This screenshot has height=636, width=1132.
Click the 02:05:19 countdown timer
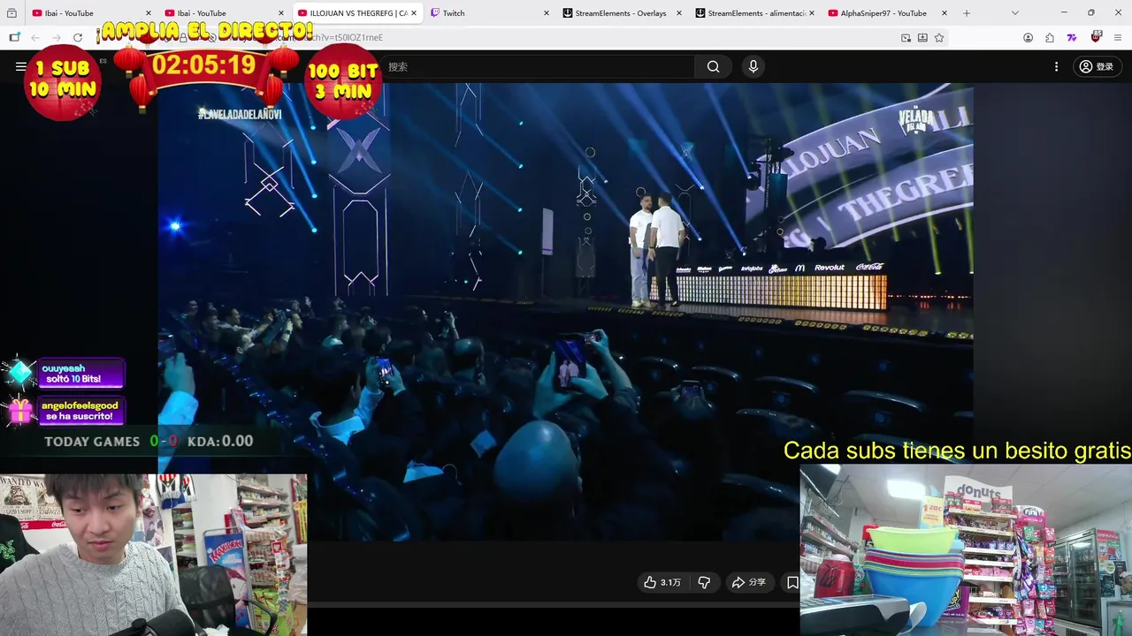pos(203,65)
